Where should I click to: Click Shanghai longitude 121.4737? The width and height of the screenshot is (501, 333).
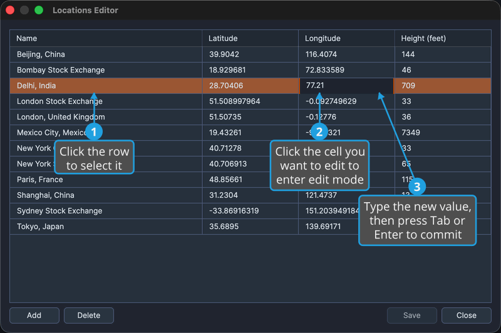[x=347, y=195]
